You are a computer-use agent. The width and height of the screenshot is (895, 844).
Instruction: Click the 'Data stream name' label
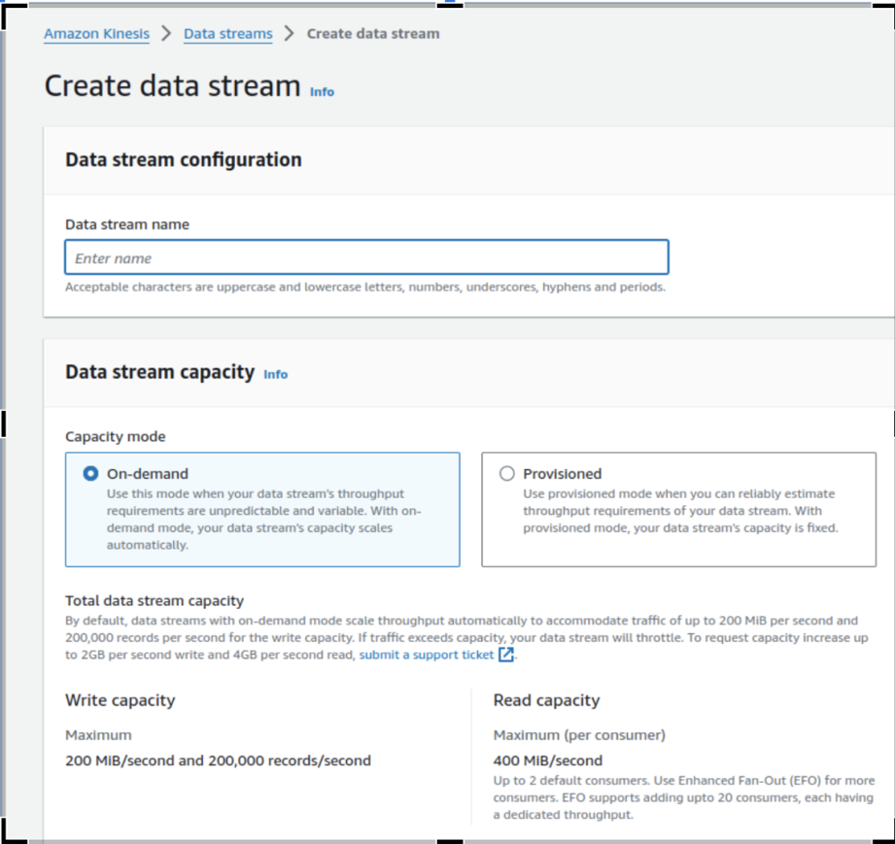127,224
